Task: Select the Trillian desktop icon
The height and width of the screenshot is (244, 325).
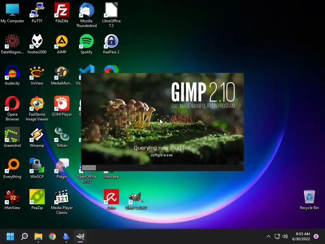Action: pos(62,137)
